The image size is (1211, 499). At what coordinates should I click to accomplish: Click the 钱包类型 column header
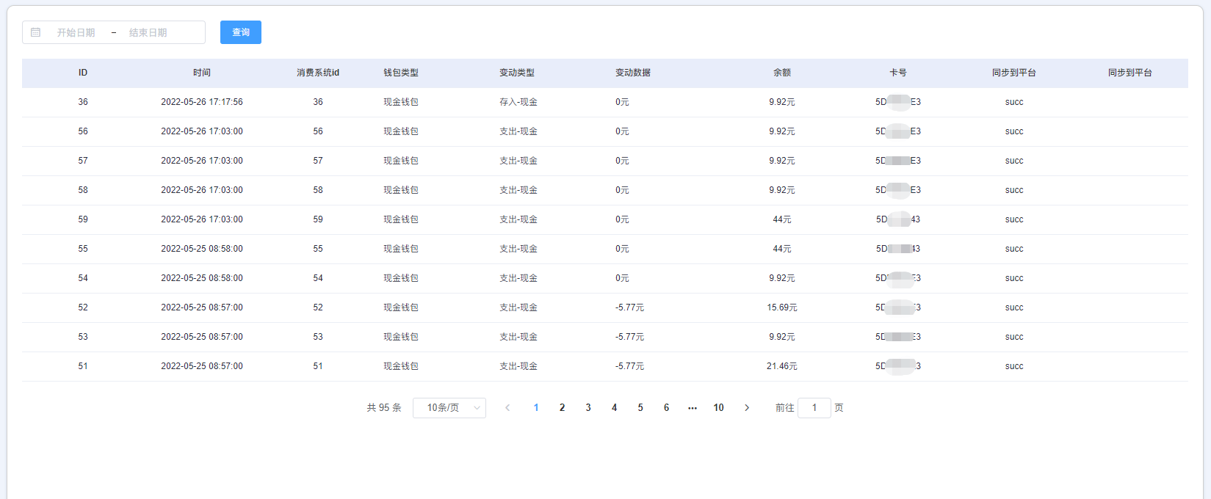[x=401, y=73]
